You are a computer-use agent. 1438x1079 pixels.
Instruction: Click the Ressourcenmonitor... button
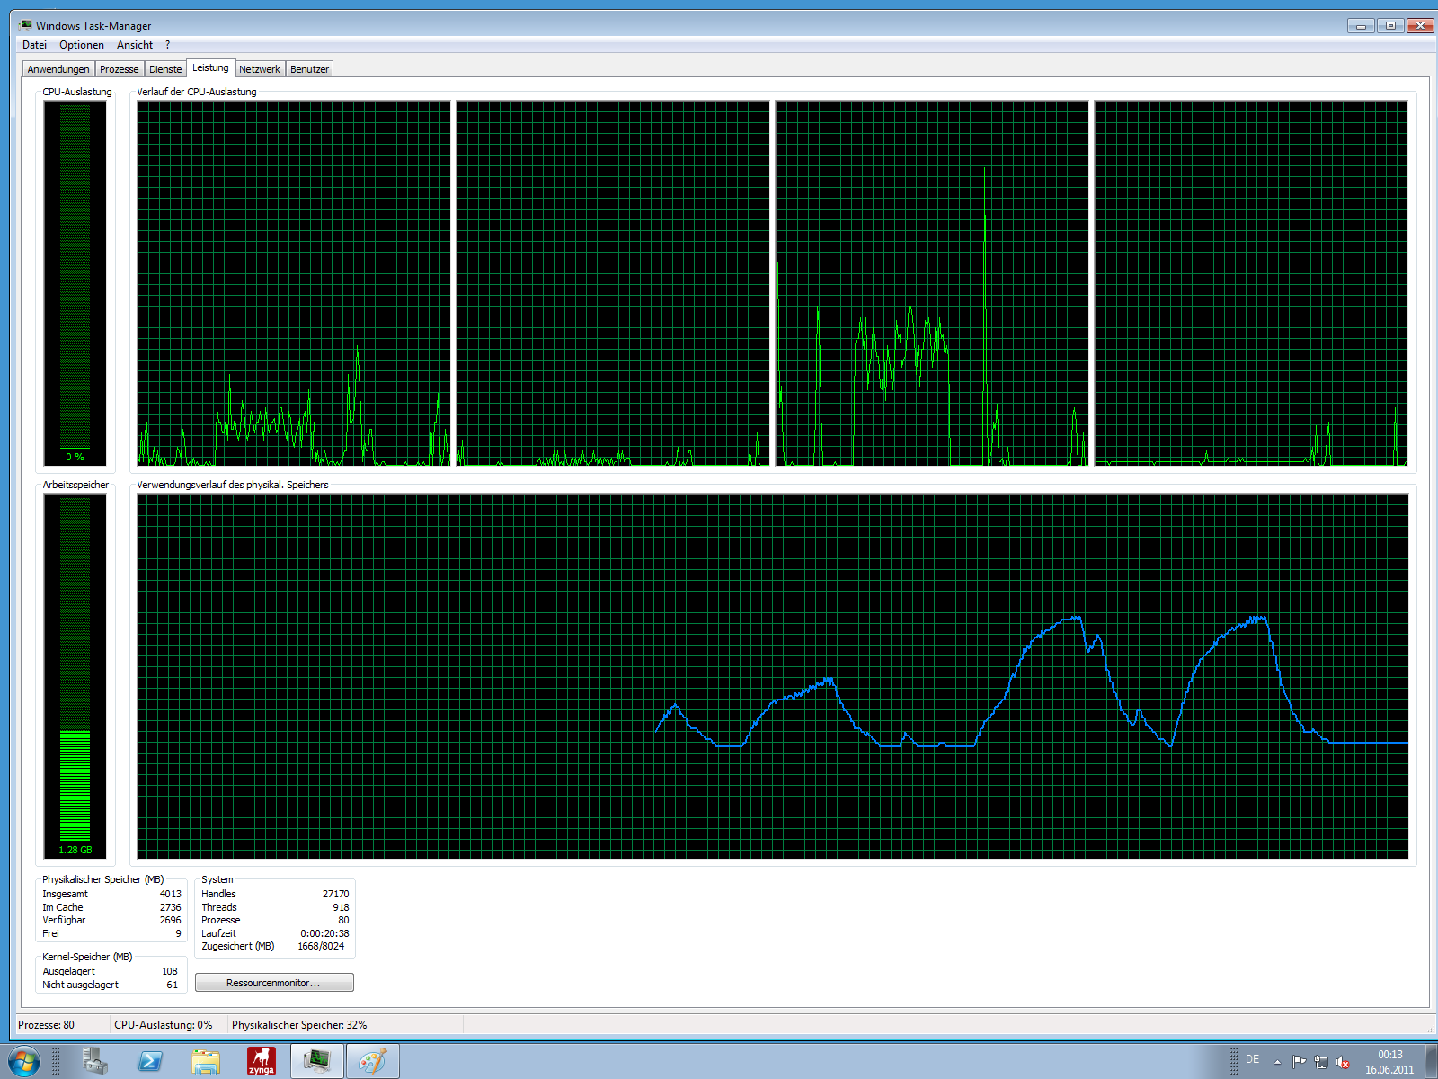[274, 983]
